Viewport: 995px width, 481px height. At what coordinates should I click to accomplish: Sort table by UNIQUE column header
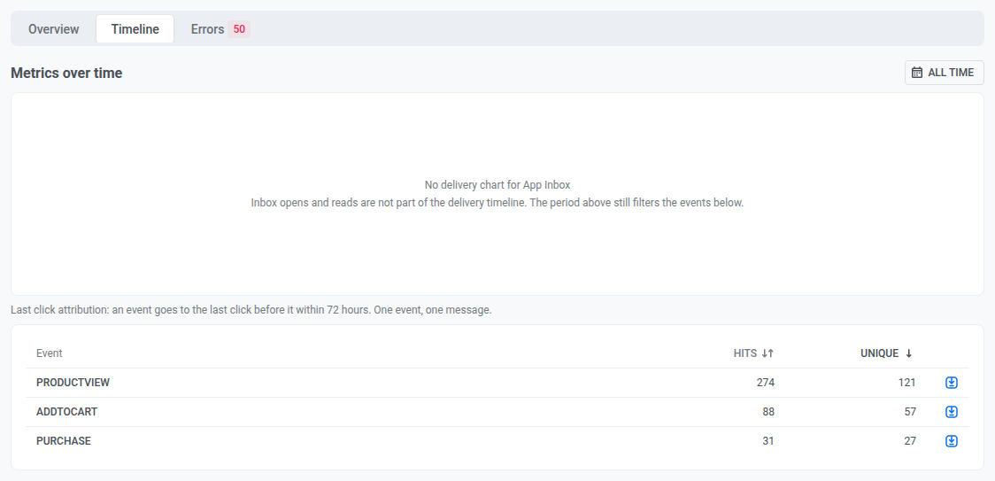(x=886, y=353)
